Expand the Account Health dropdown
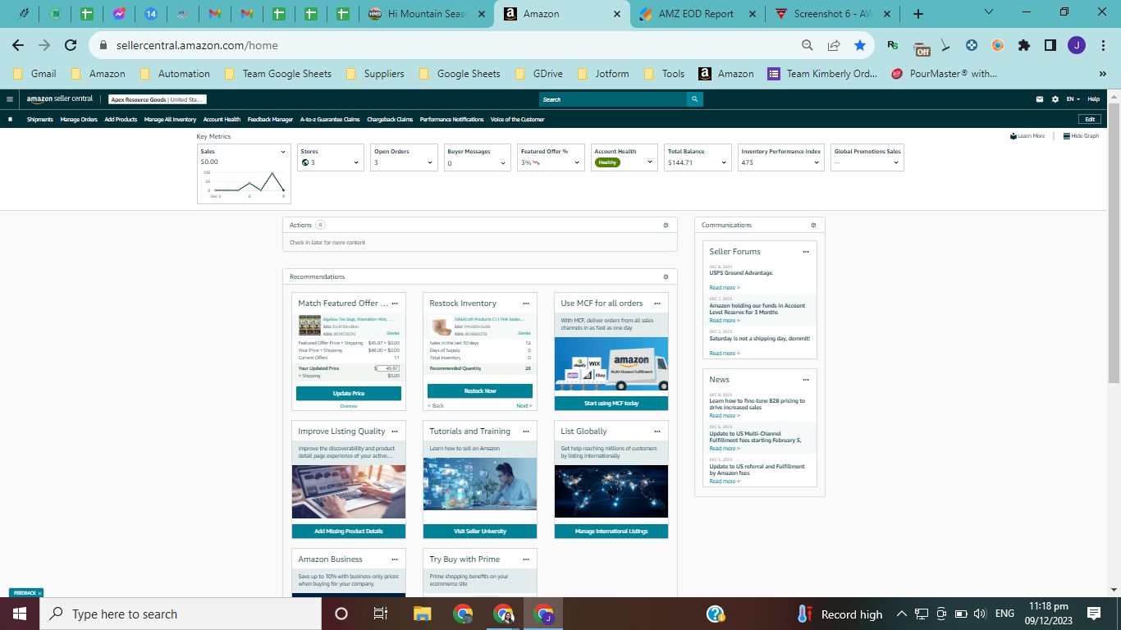This screenshot has height=630, width=1121. [650, 162]
